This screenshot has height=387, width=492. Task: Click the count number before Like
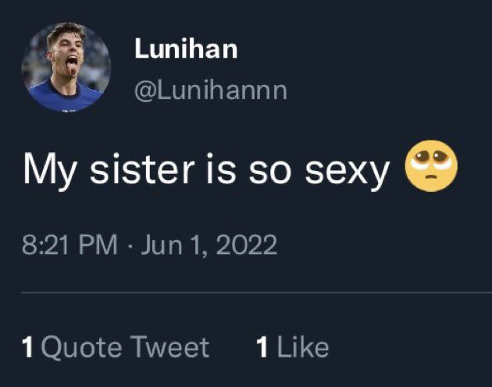point(262,347)
